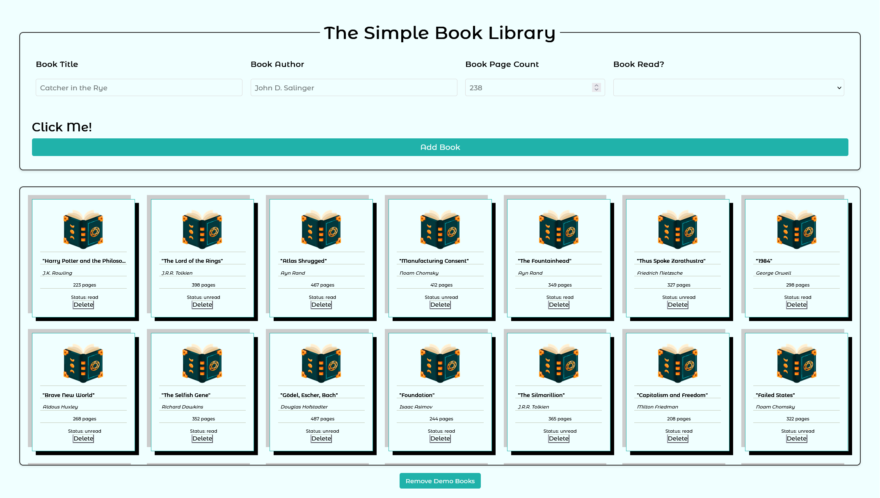Click the Harry Potter book icon
The height and width of the screenshot is (498, 880).
(x=83, y=230)
